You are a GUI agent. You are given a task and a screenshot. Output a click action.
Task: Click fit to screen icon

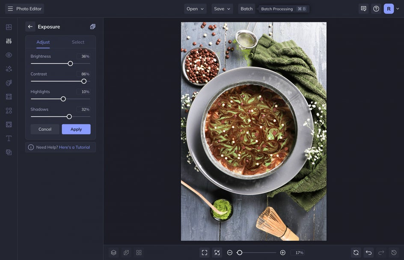pos(205,253)
